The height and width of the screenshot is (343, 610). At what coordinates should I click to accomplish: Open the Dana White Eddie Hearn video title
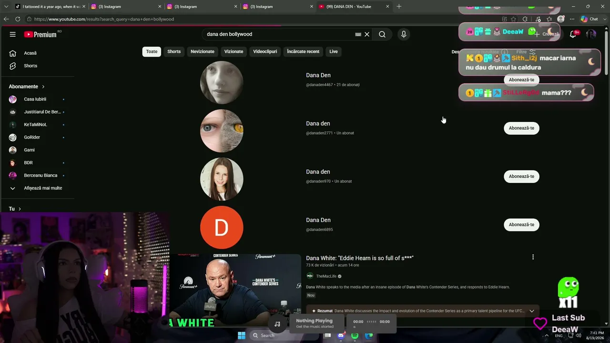[x=360, y=258]
